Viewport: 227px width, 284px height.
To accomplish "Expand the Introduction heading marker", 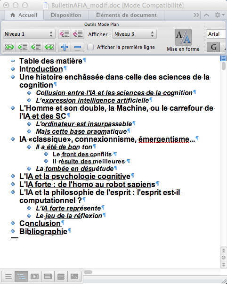I will (13, 69).
